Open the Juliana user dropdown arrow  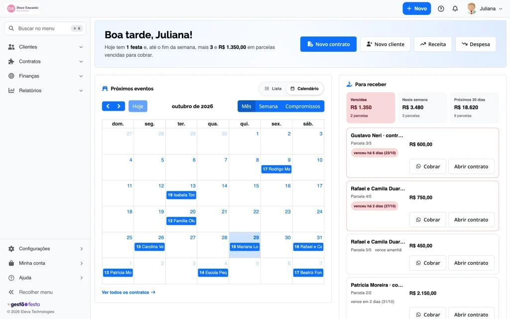[501, 9]
